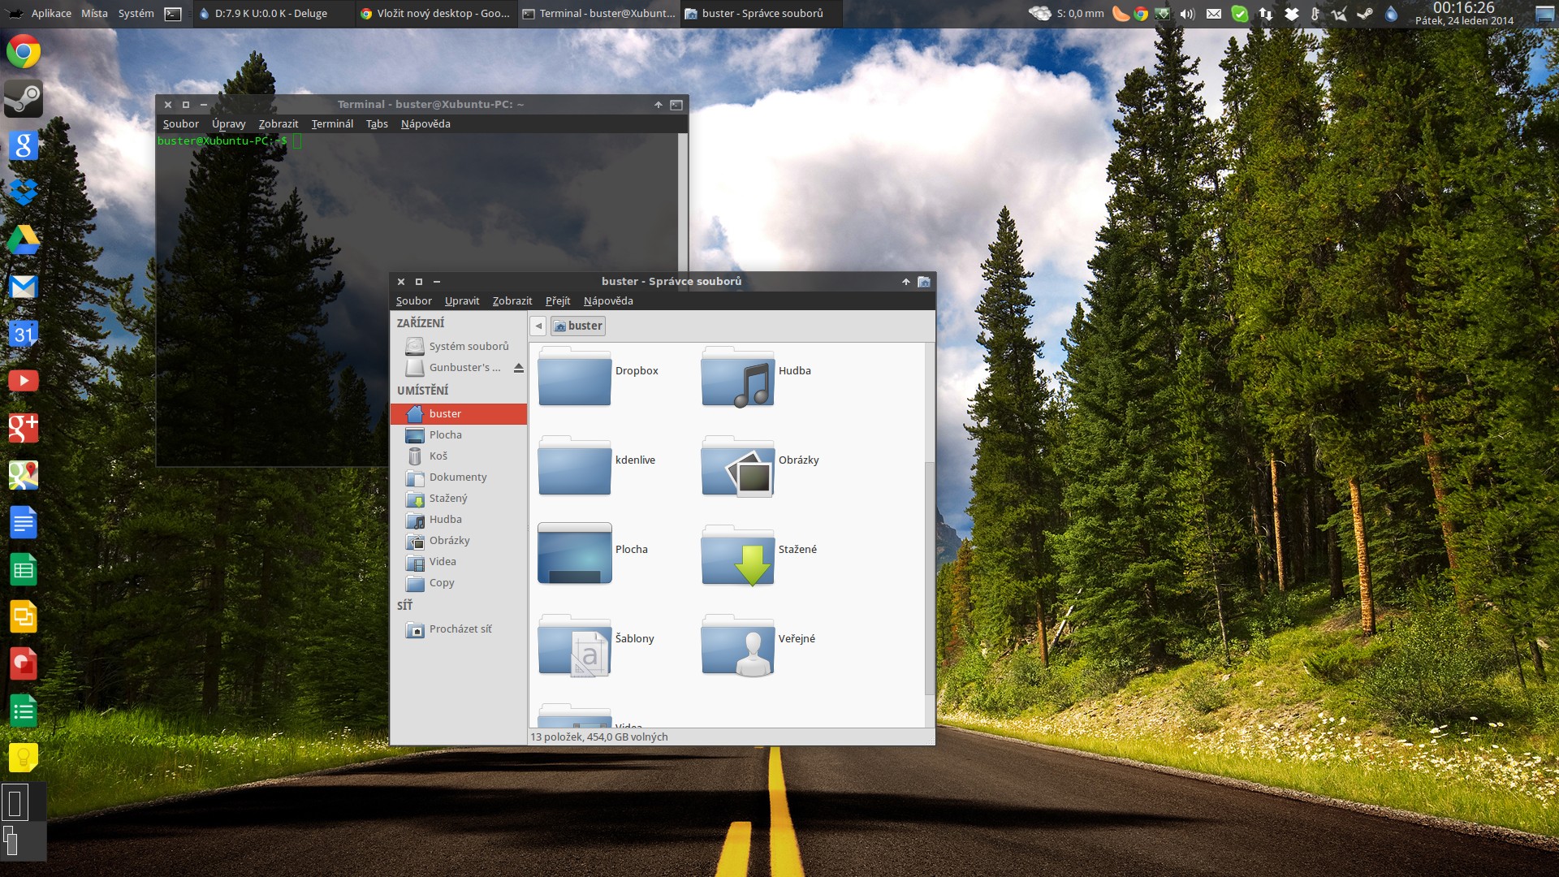Open the Obrázky pictures folder icon

[737, 465]
